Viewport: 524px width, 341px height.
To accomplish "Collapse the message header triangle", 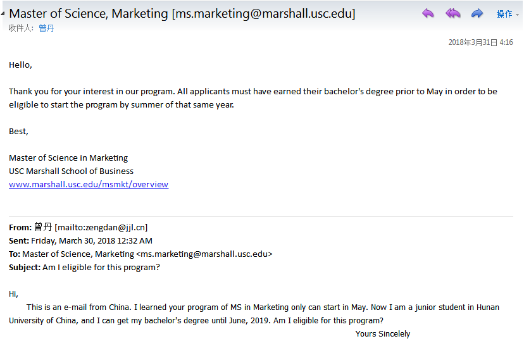I will [x=4, y=14].
